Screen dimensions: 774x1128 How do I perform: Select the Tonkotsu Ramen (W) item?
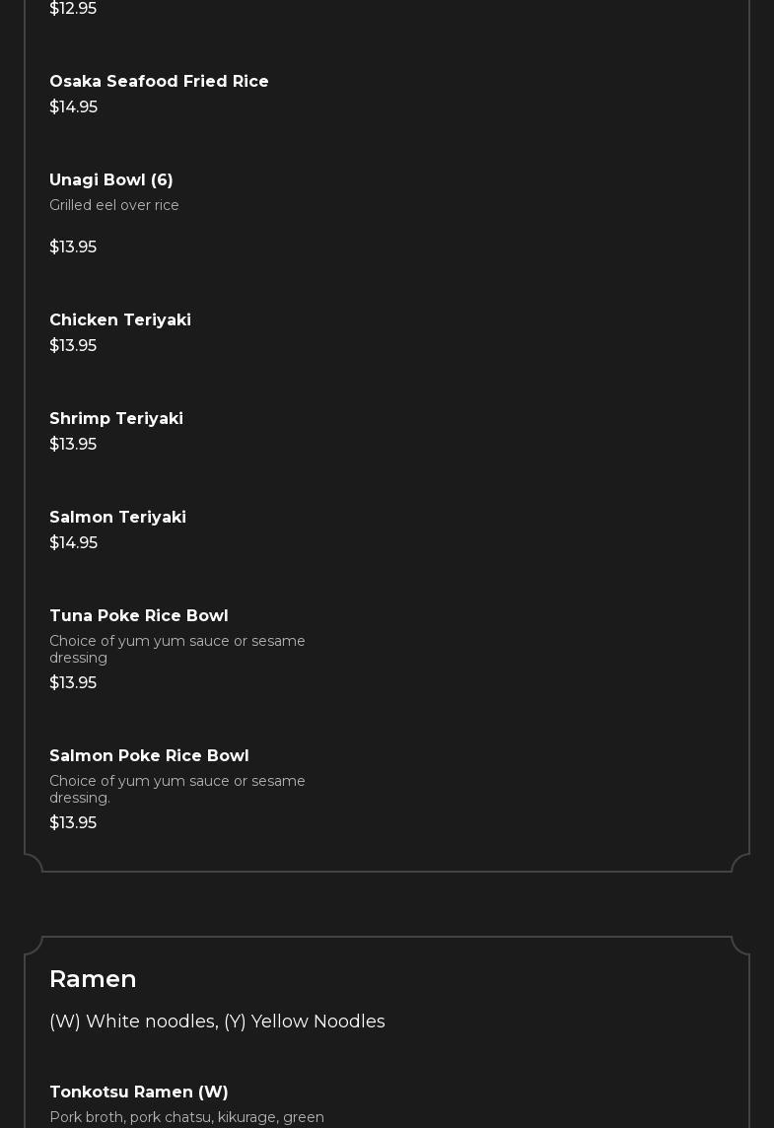139,1093
